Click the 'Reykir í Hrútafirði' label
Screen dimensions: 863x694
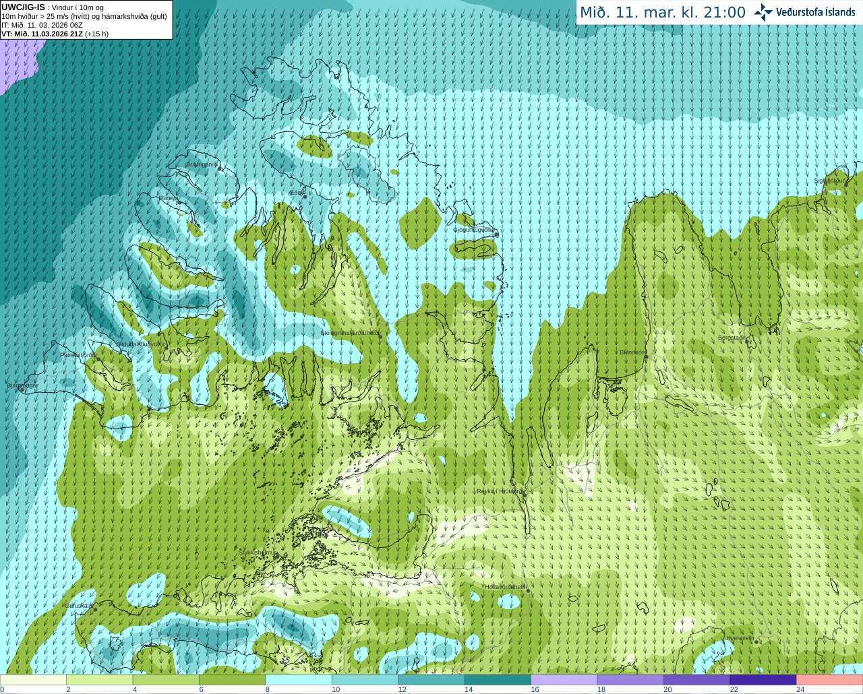(x=500, y=491)
